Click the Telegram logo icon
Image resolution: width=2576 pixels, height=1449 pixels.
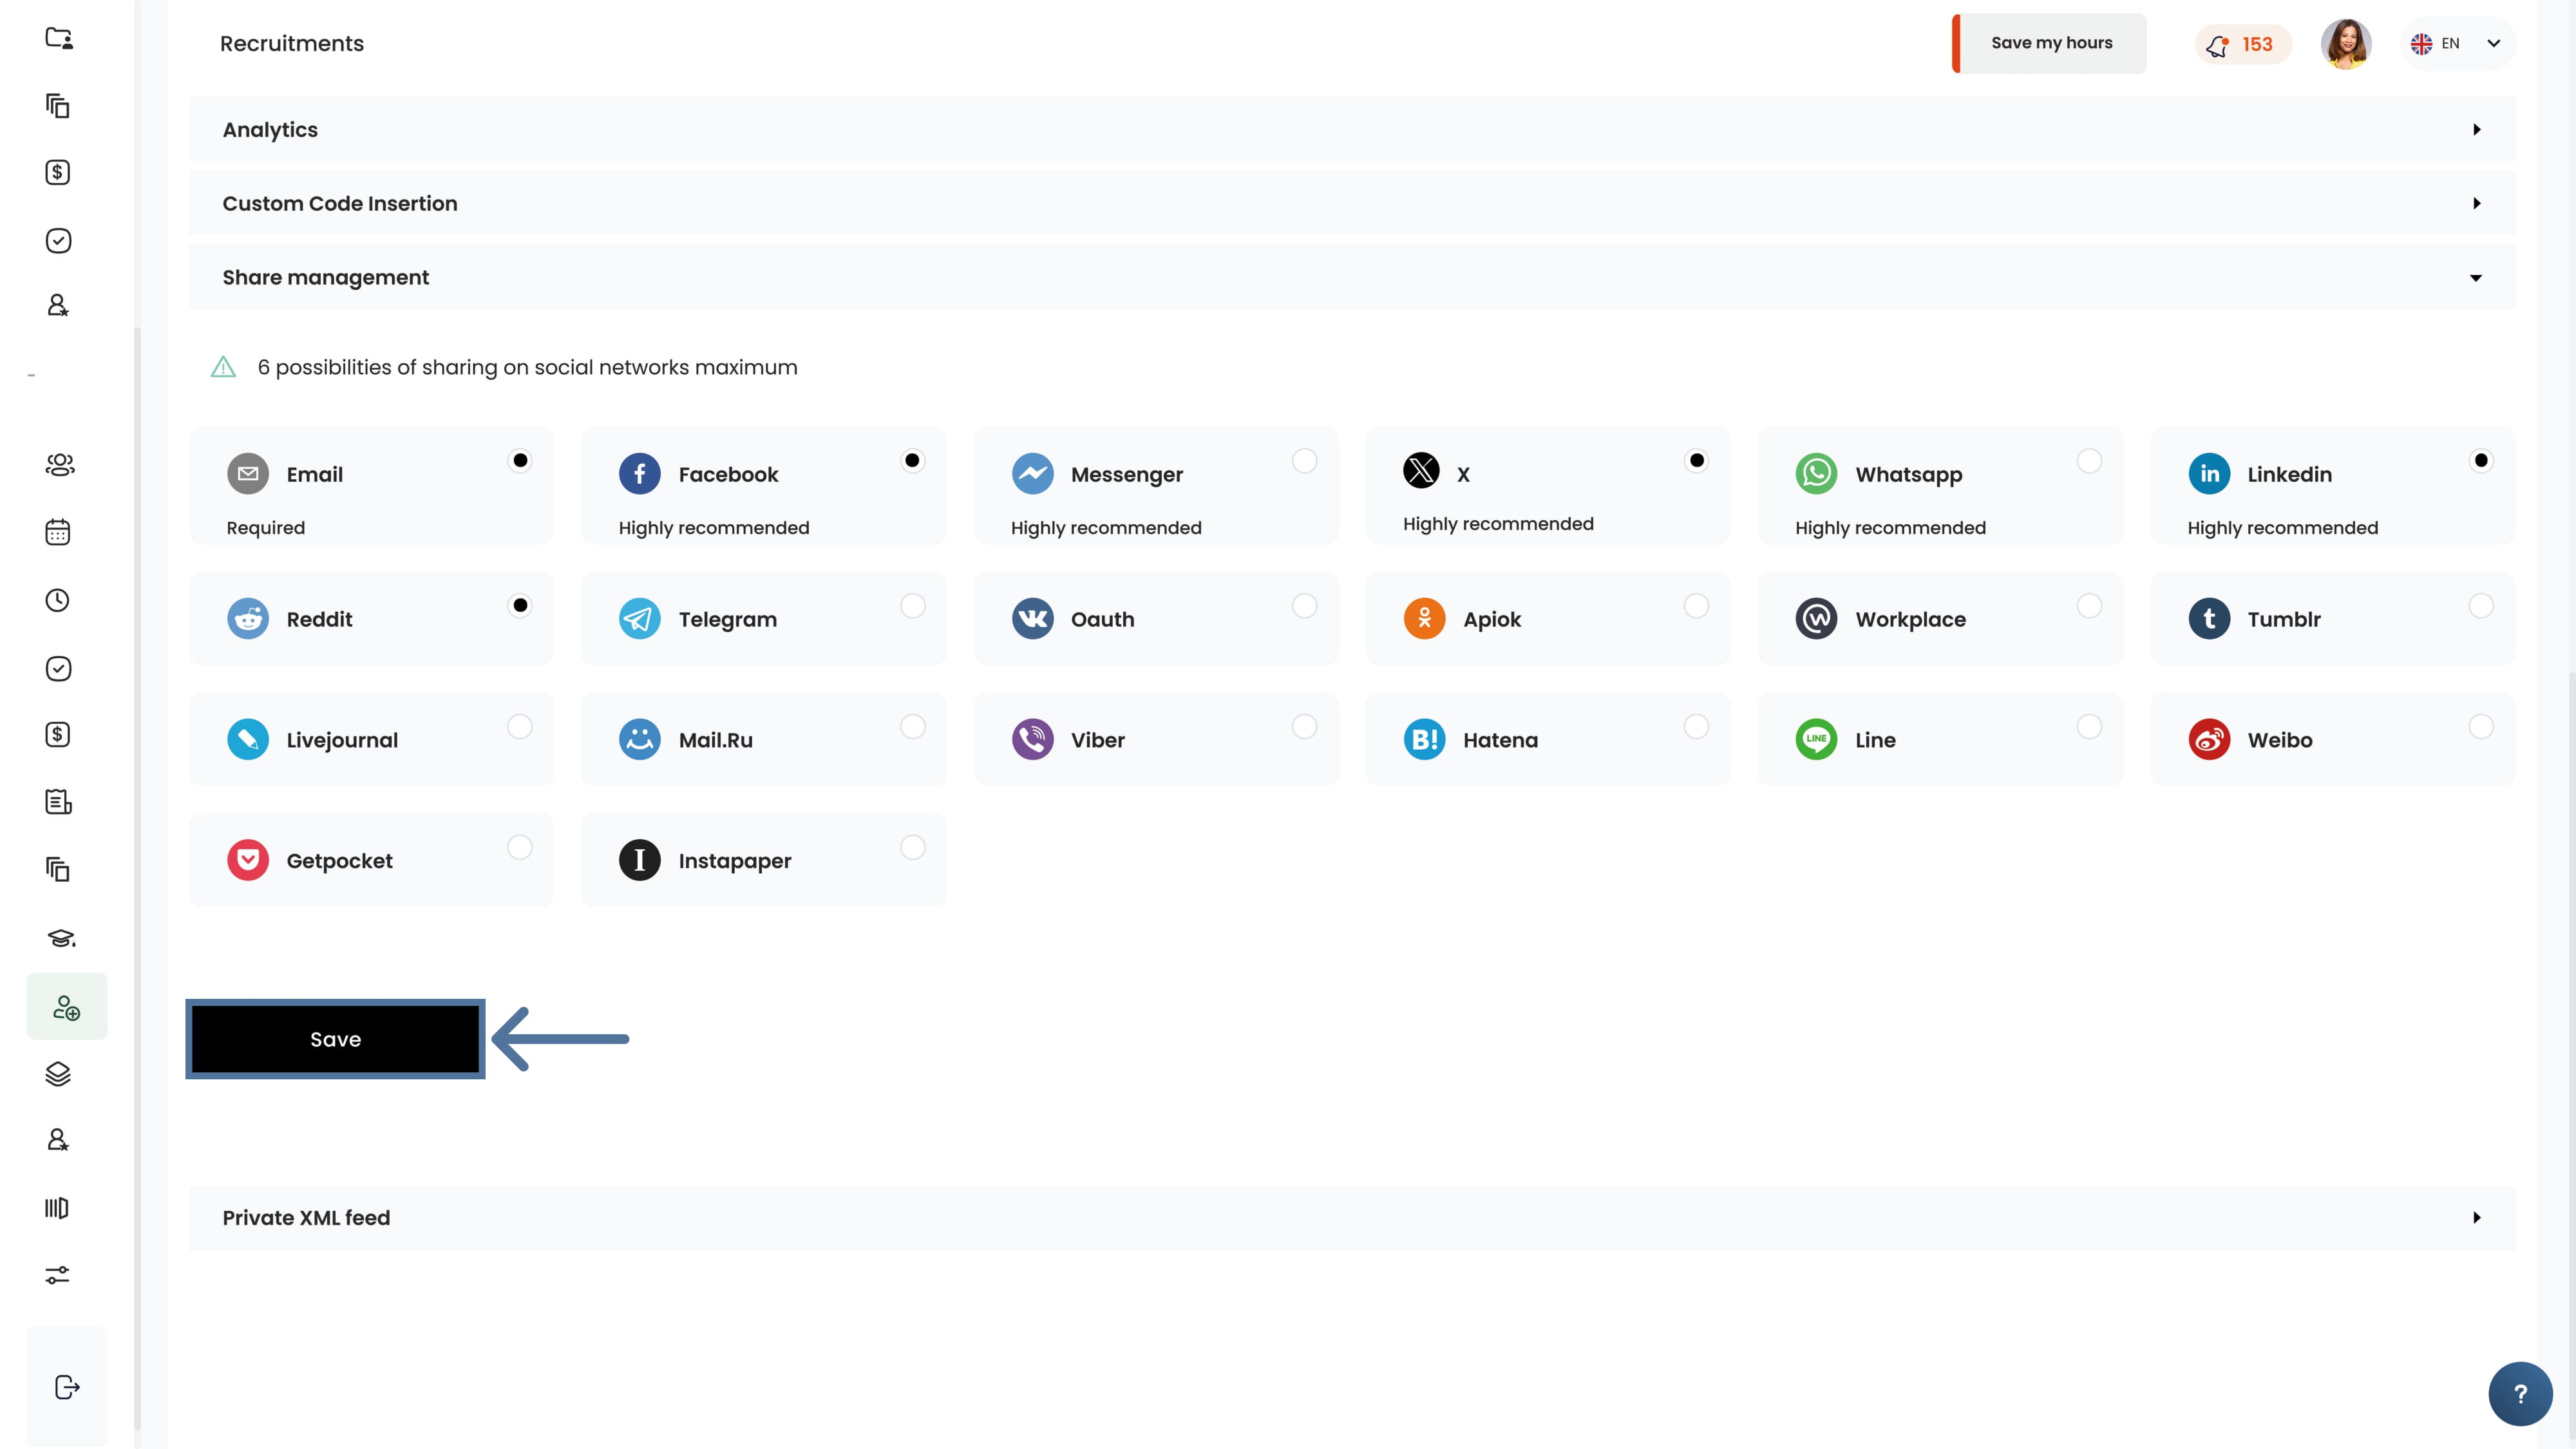(x=640, y=619)
